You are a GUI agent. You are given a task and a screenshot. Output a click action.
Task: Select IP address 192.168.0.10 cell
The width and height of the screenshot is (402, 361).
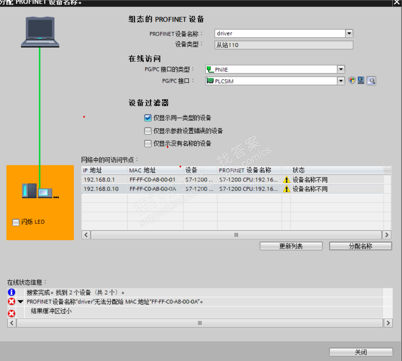[x=104, y=189]
